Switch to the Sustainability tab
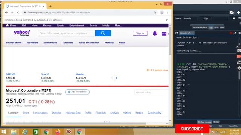 pos(154,112)
